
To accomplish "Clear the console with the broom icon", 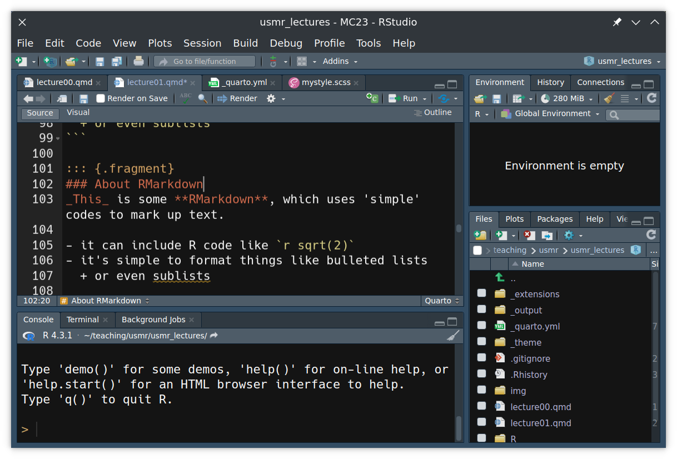I will [x=453, y=336].
